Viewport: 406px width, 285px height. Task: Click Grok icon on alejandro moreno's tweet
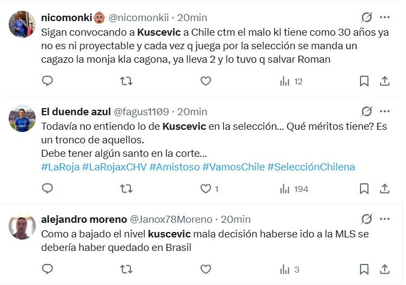(367, 219)
